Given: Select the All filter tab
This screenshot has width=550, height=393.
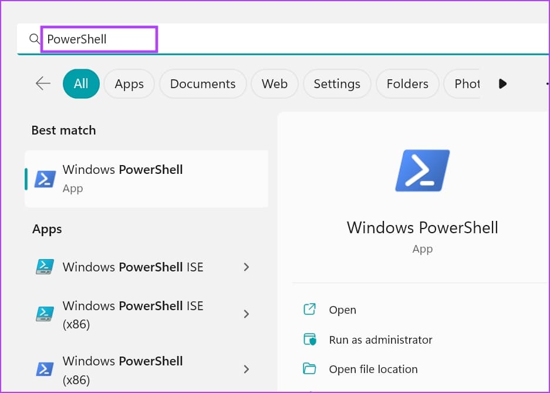Looking at the screenshot, I should click(81, 84).
